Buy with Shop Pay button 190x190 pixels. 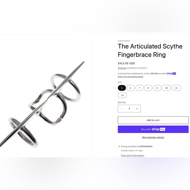click(153, 129)
